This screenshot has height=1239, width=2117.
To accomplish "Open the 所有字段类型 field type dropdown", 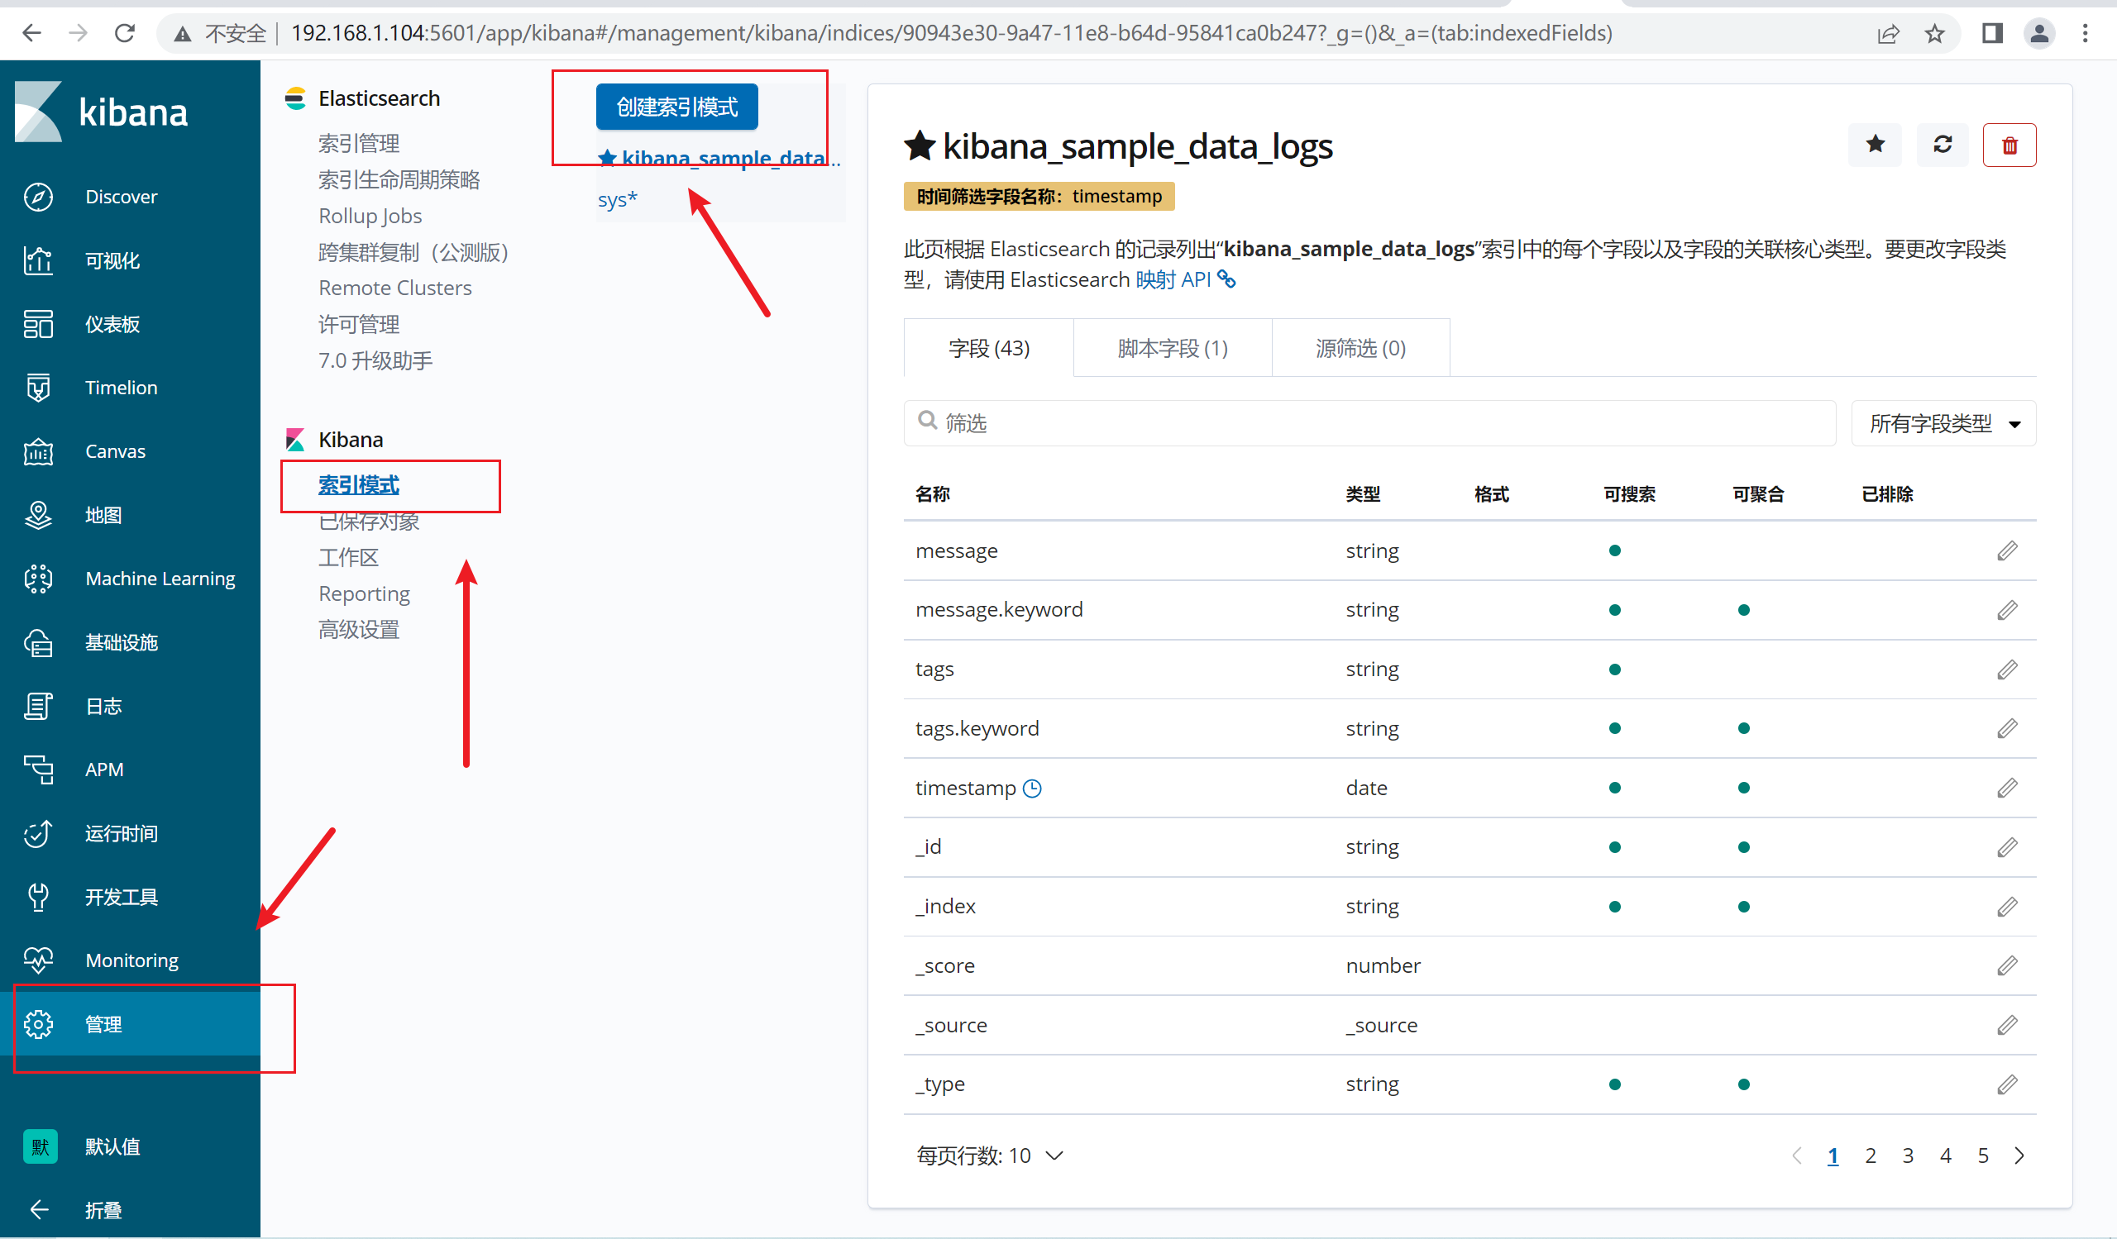I will click(1943, 424).
